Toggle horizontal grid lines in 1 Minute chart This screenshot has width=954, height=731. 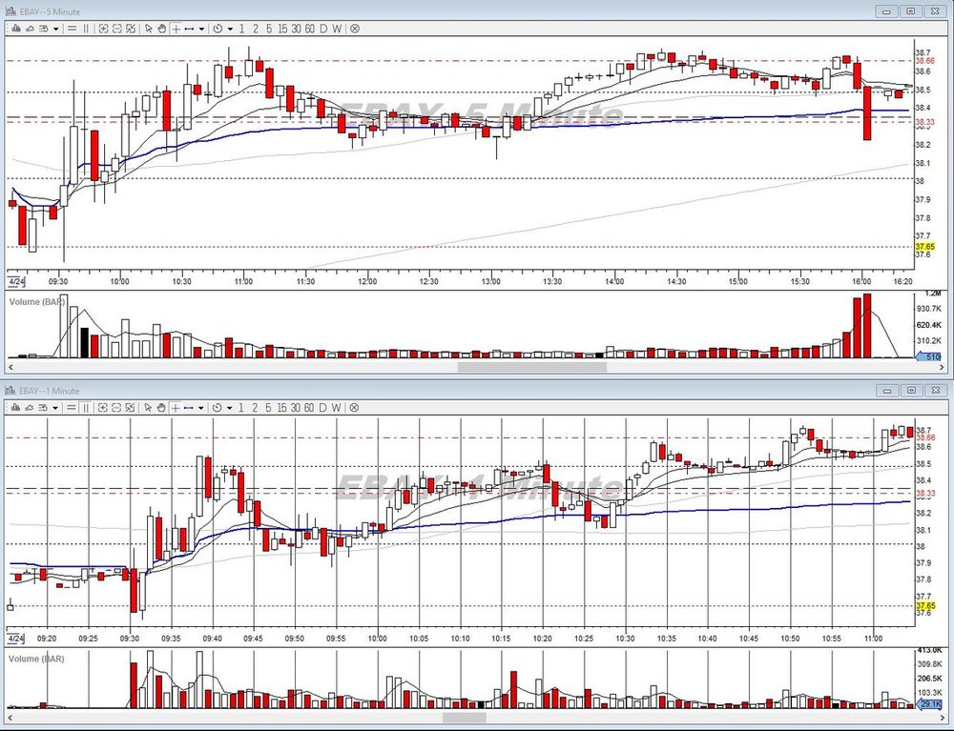pos(72,407)
